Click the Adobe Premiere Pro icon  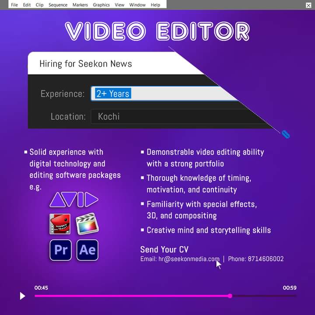click(60, 250)
